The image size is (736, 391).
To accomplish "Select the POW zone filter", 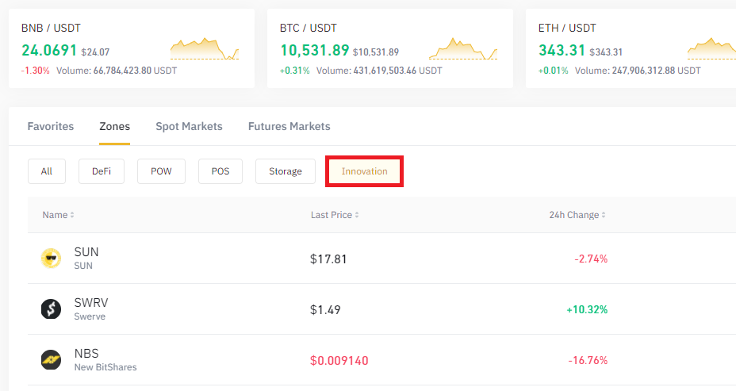I will click(161, 171).
